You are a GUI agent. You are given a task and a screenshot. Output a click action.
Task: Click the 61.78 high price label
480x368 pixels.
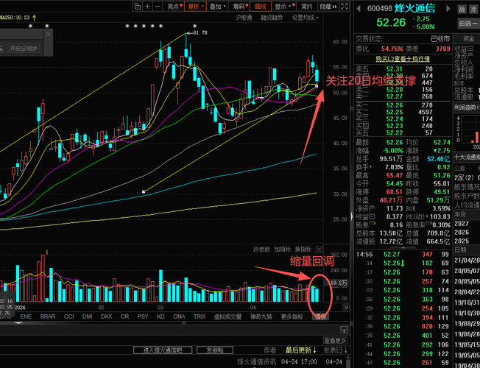tap(200, 32)
